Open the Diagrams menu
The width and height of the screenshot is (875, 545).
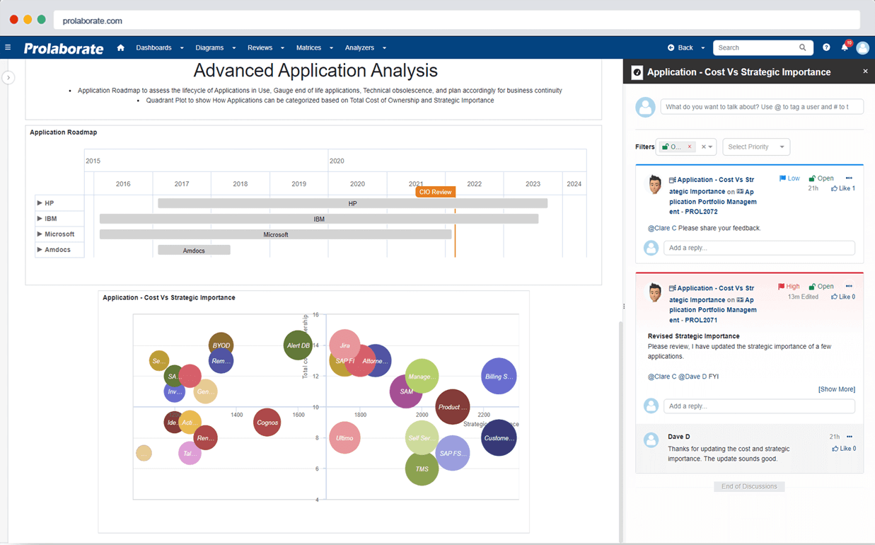215,47
